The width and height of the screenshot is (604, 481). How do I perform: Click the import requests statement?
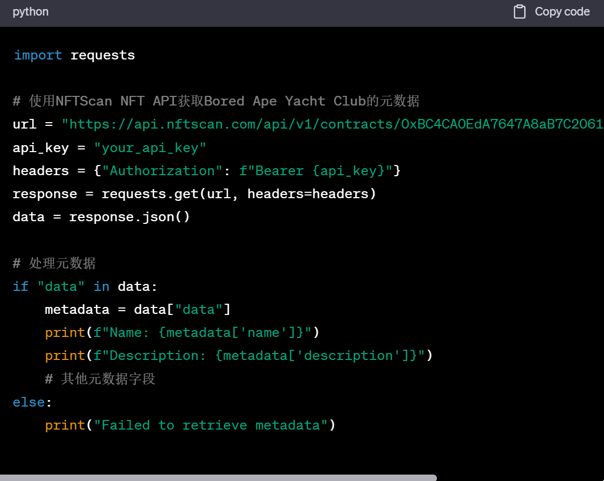tap(74, 55)
